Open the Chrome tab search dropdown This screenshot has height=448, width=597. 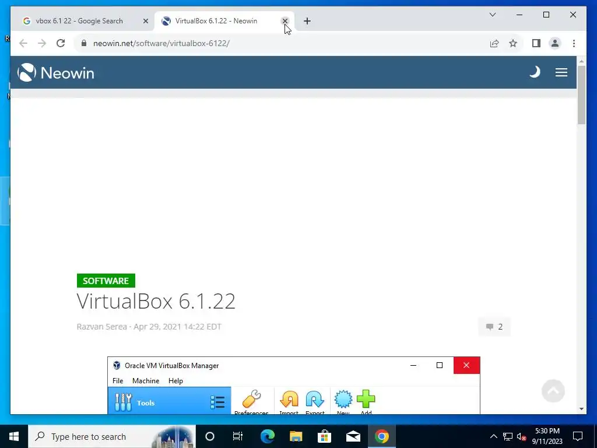click(x=492, y=15)
